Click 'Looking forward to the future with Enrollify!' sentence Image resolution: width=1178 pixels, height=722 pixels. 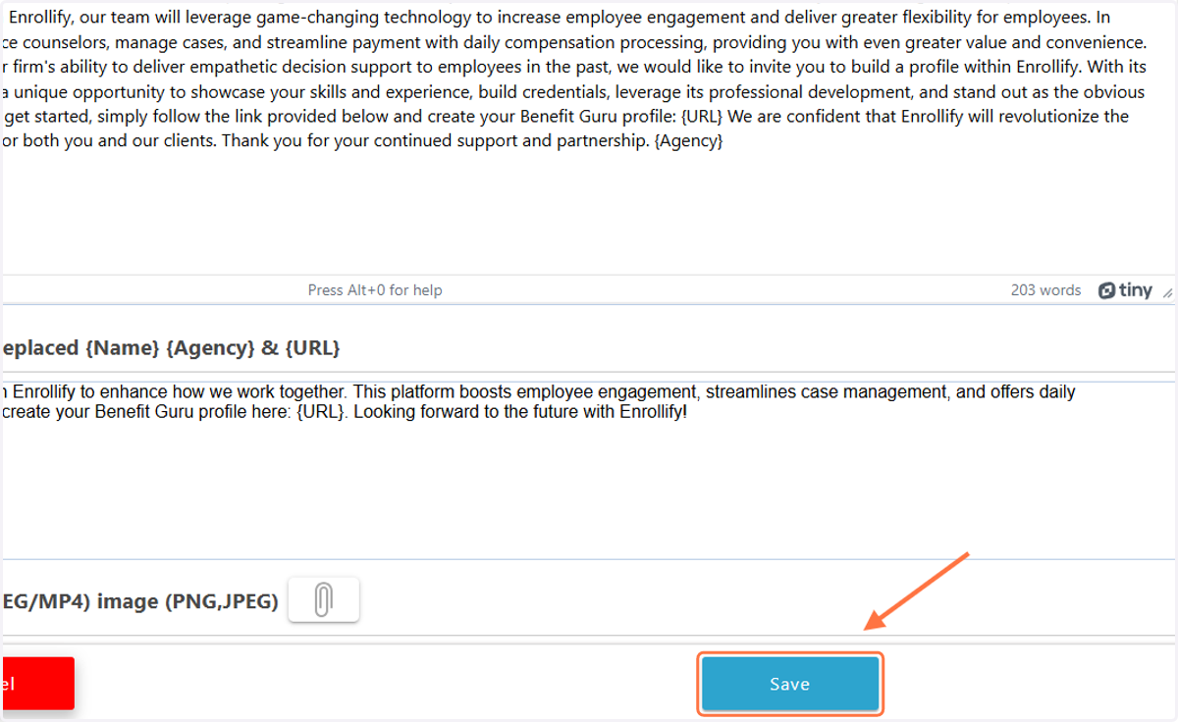(520, 412)
